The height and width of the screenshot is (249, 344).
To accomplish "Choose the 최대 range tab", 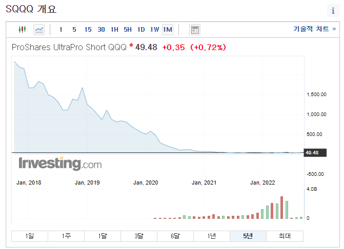I will (285, 236).
